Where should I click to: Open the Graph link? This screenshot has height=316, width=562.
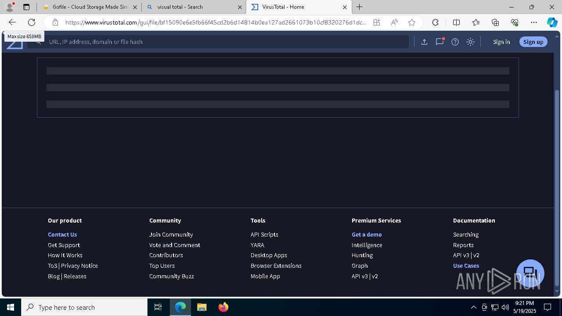click(x=360, y=266)
